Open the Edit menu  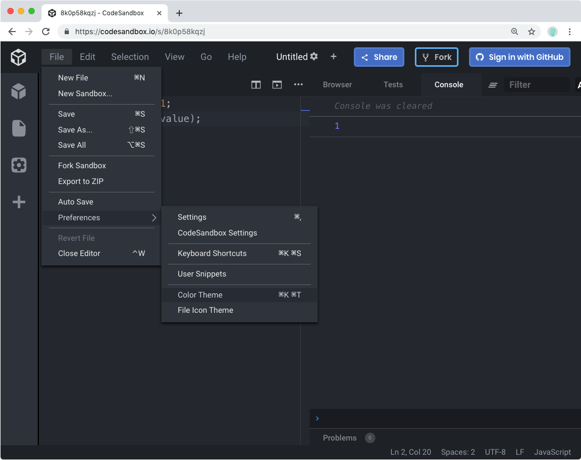(87, 57)
